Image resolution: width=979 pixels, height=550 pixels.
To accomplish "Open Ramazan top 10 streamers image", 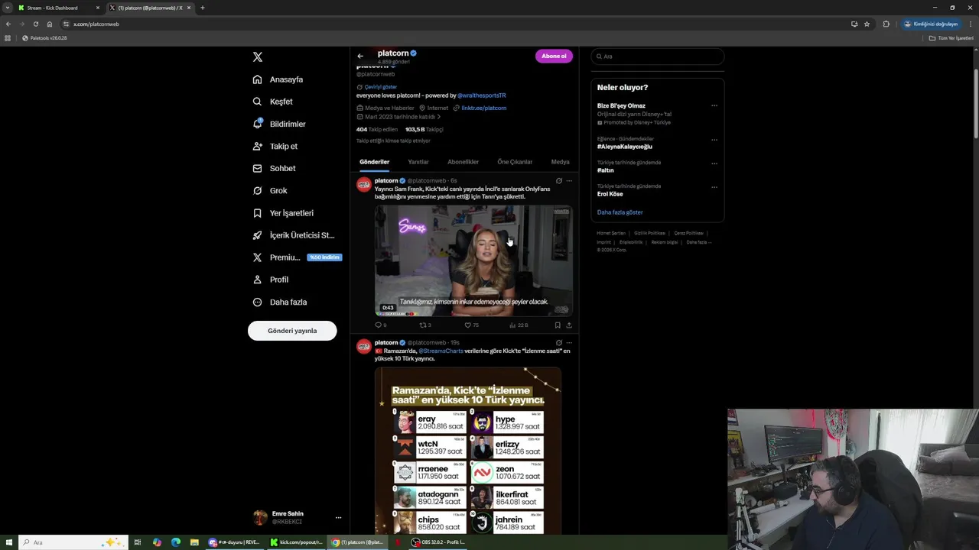I will point(468,451).
